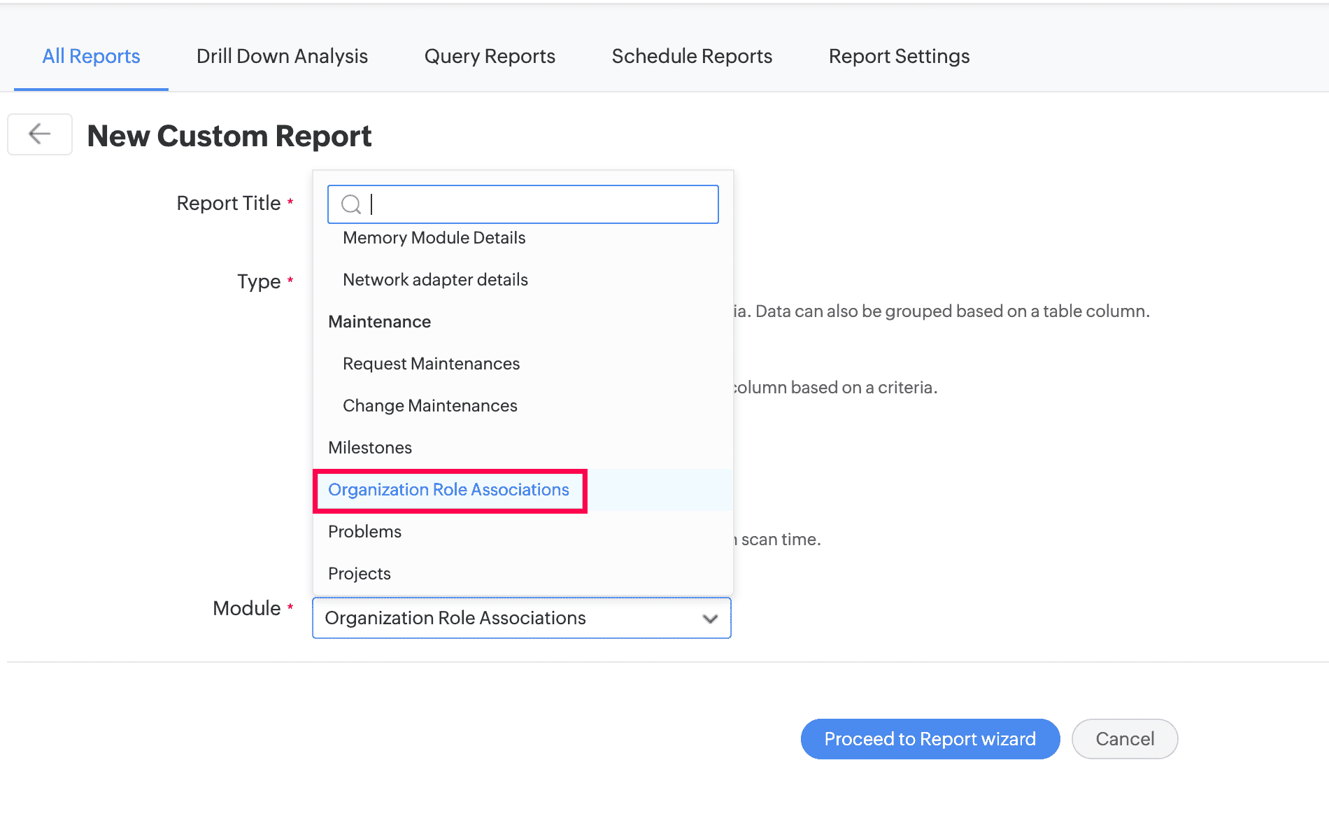Pick Change Maintenances option

429,405
